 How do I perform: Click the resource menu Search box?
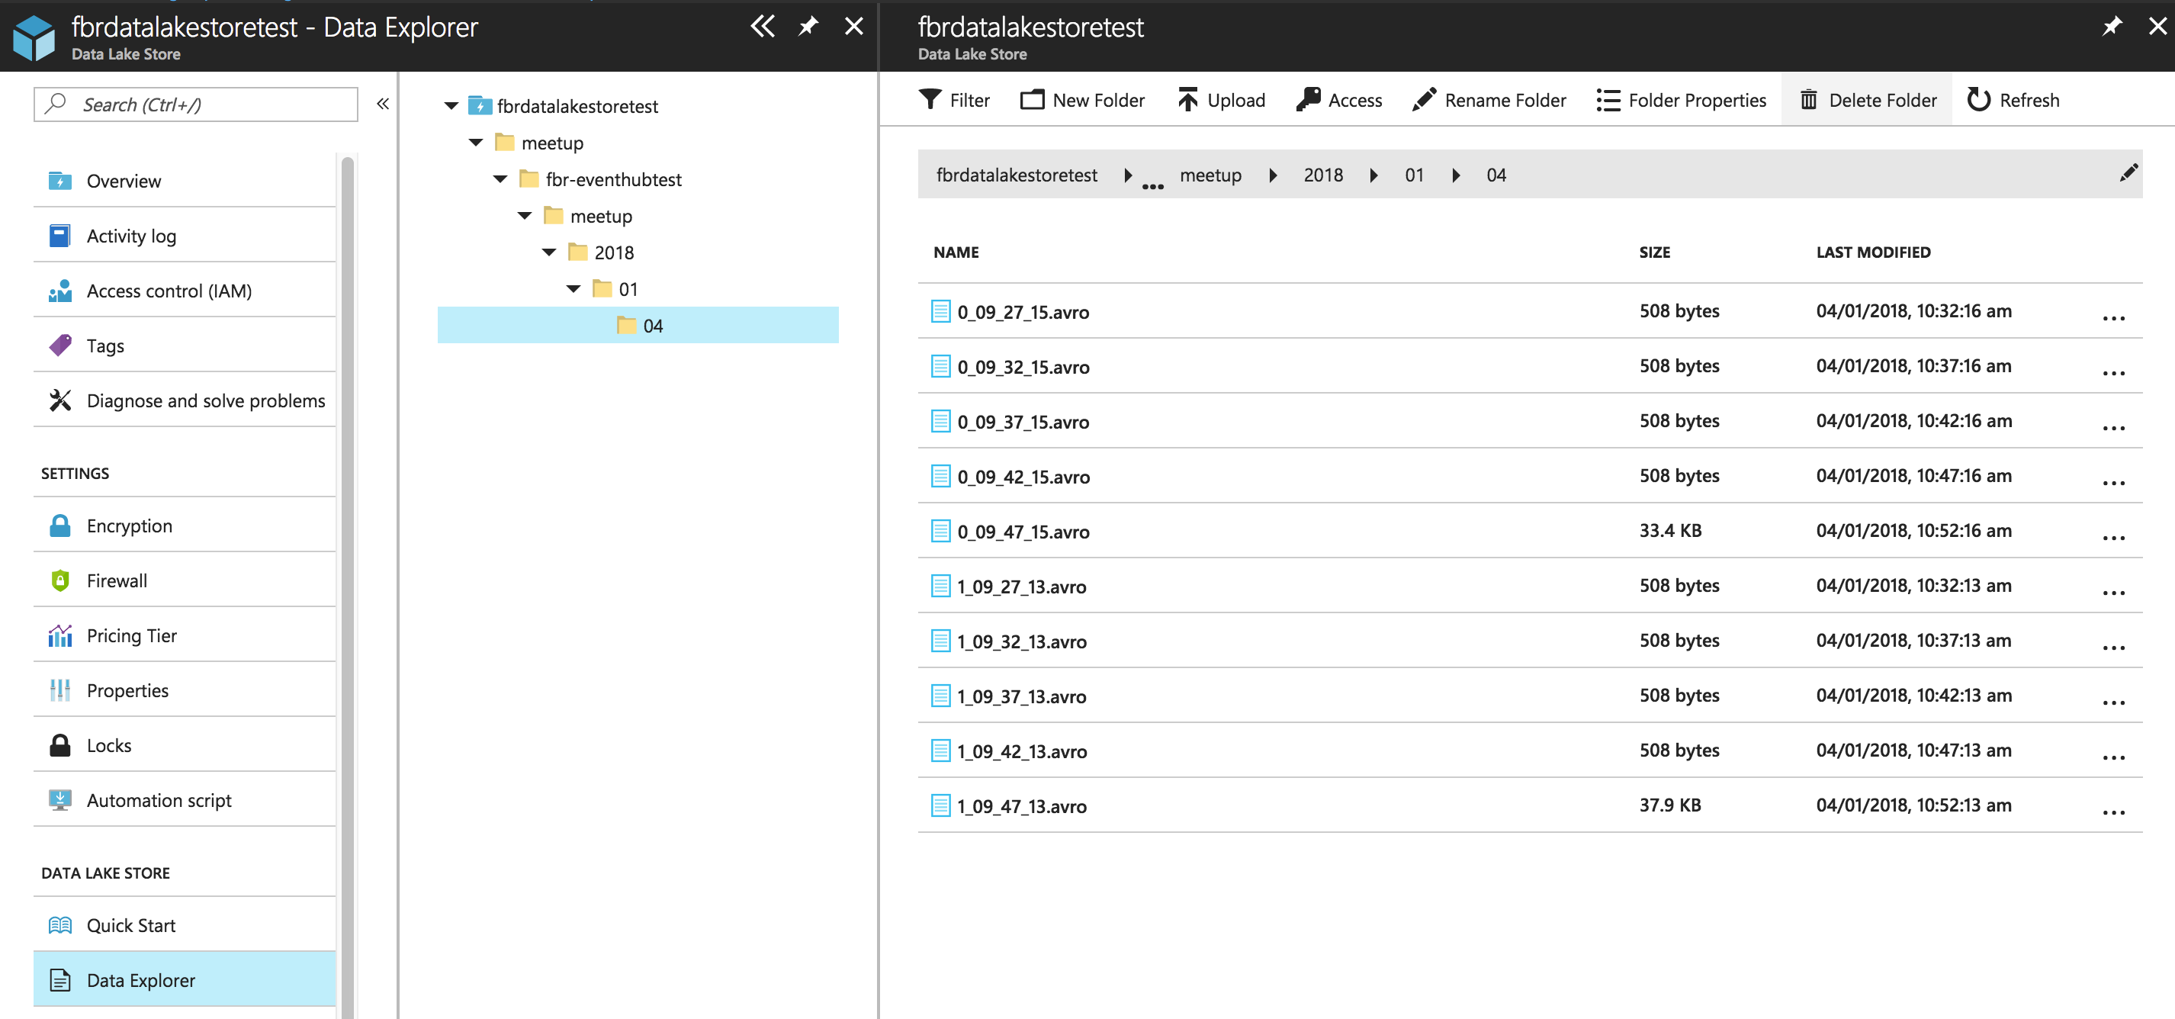click(x=196, y=104)
